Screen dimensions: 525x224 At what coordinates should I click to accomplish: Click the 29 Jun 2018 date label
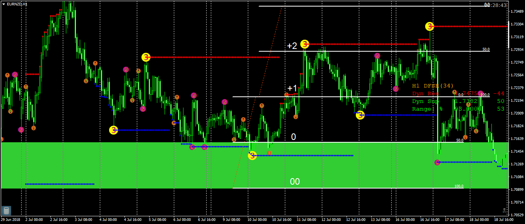click(10, 219)
